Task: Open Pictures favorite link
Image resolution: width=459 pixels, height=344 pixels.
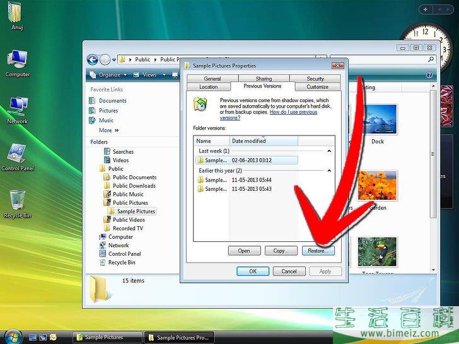Action: tap(103, 111)
